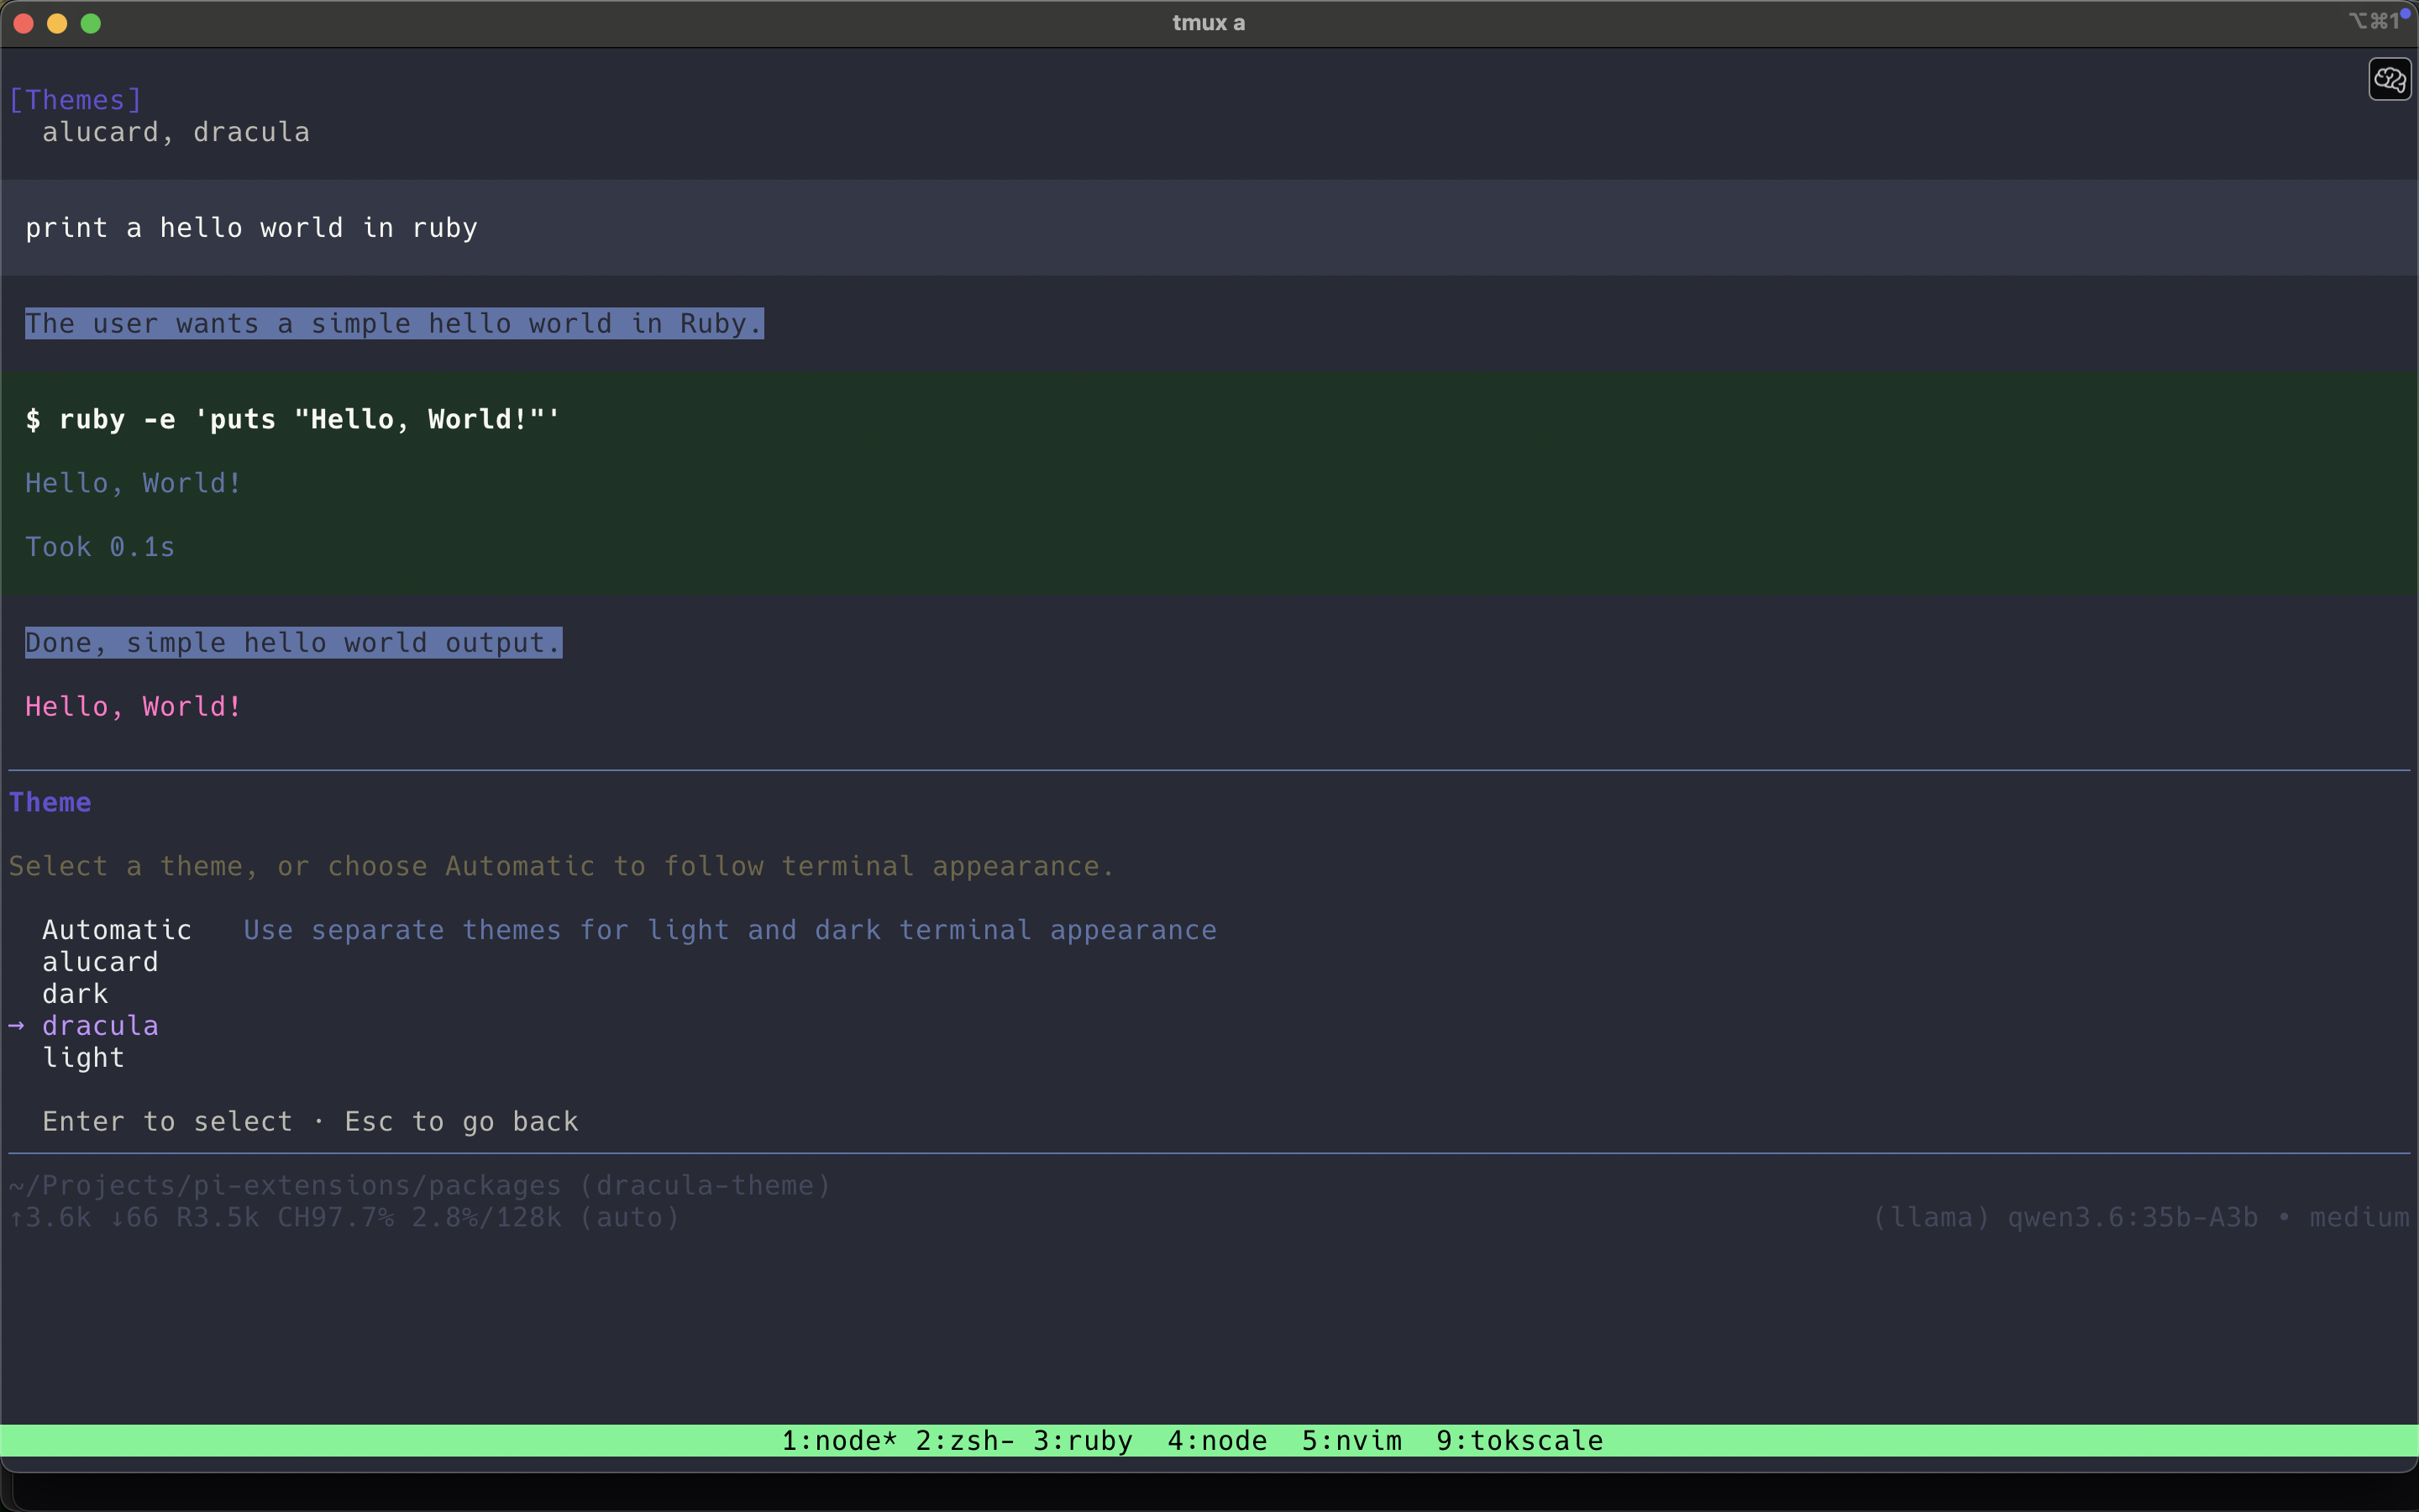The image size is (2419, 1512).
Task: Click the project path status line
Action: tap(420, 1185)
